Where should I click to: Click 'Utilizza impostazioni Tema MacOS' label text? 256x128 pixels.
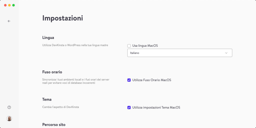(x=156, y=107)
